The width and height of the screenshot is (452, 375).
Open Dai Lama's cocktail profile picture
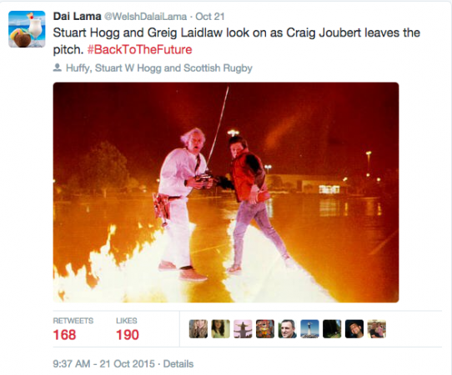(x=27, y=29)
